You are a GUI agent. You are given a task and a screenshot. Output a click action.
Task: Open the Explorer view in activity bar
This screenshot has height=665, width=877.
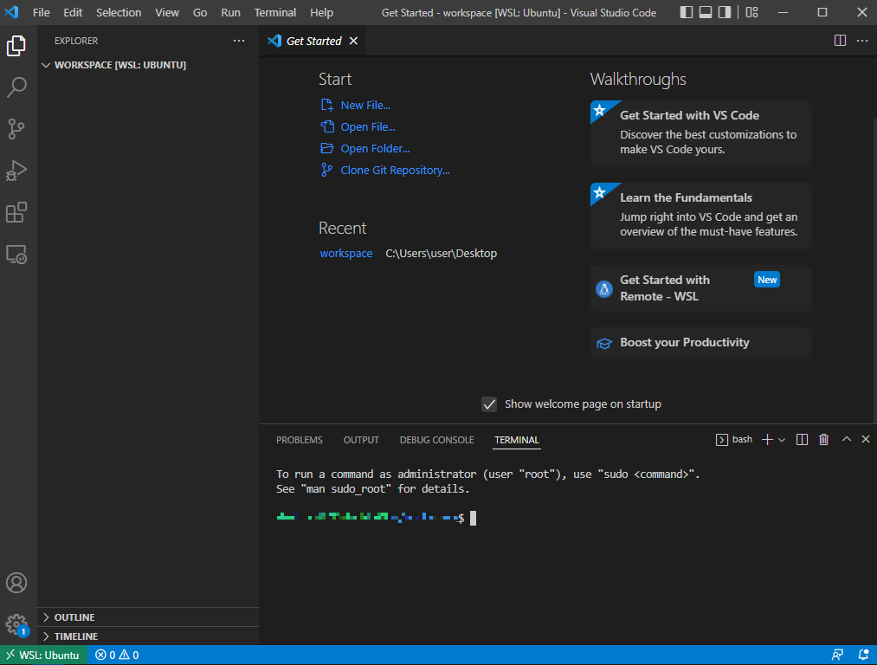tap(16, 46)
